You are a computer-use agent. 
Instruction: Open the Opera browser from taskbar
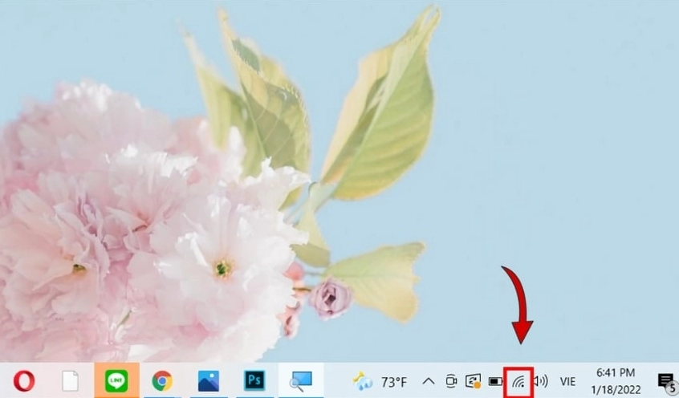point(24,381)
